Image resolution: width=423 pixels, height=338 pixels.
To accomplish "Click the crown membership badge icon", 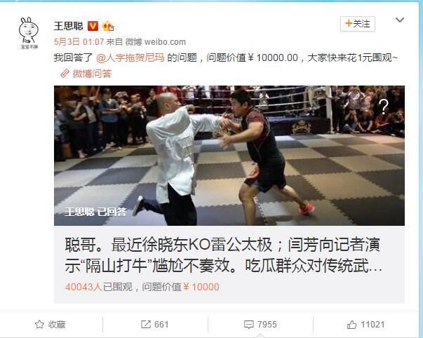I will (108, 26).
